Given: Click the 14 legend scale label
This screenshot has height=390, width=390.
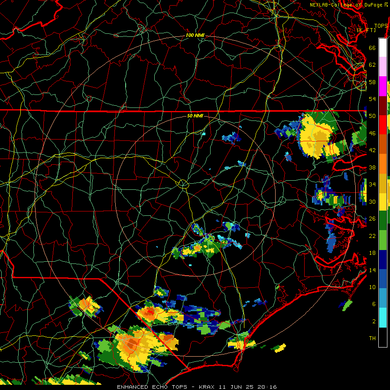Looking at the screenshot, I should coord(372,270).
